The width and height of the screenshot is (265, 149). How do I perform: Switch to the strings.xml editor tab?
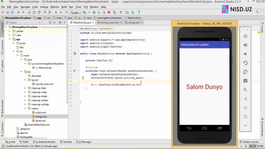(133, 22)
